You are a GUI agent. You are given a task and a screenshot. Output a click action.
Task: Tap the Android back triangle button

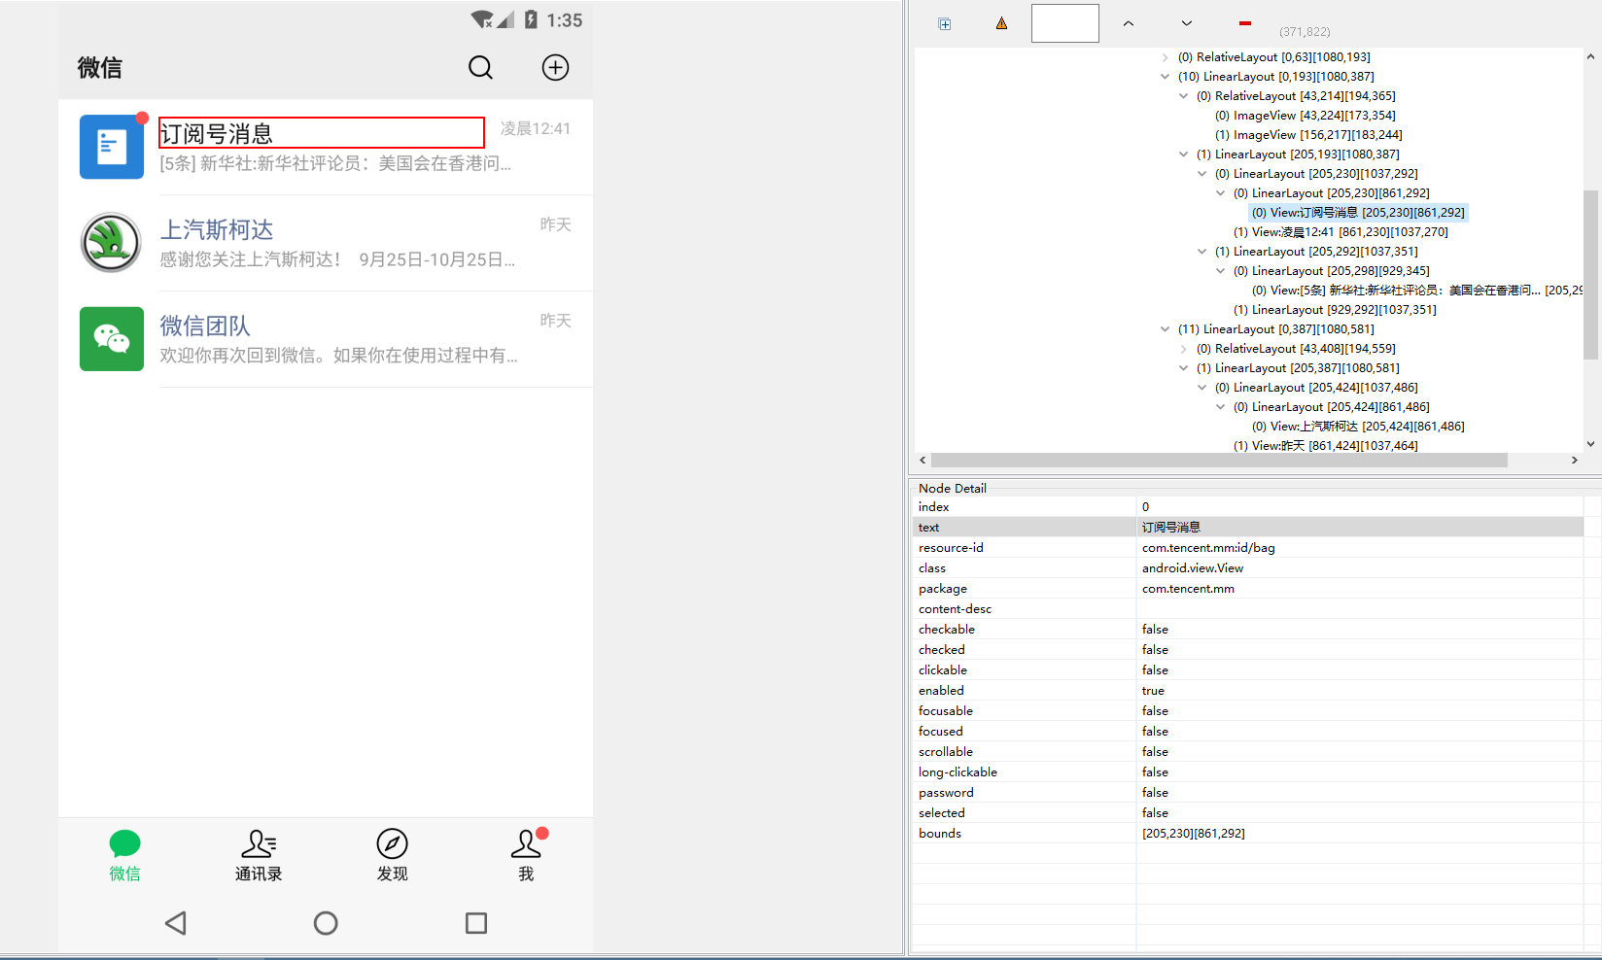[x=176, y=923]
